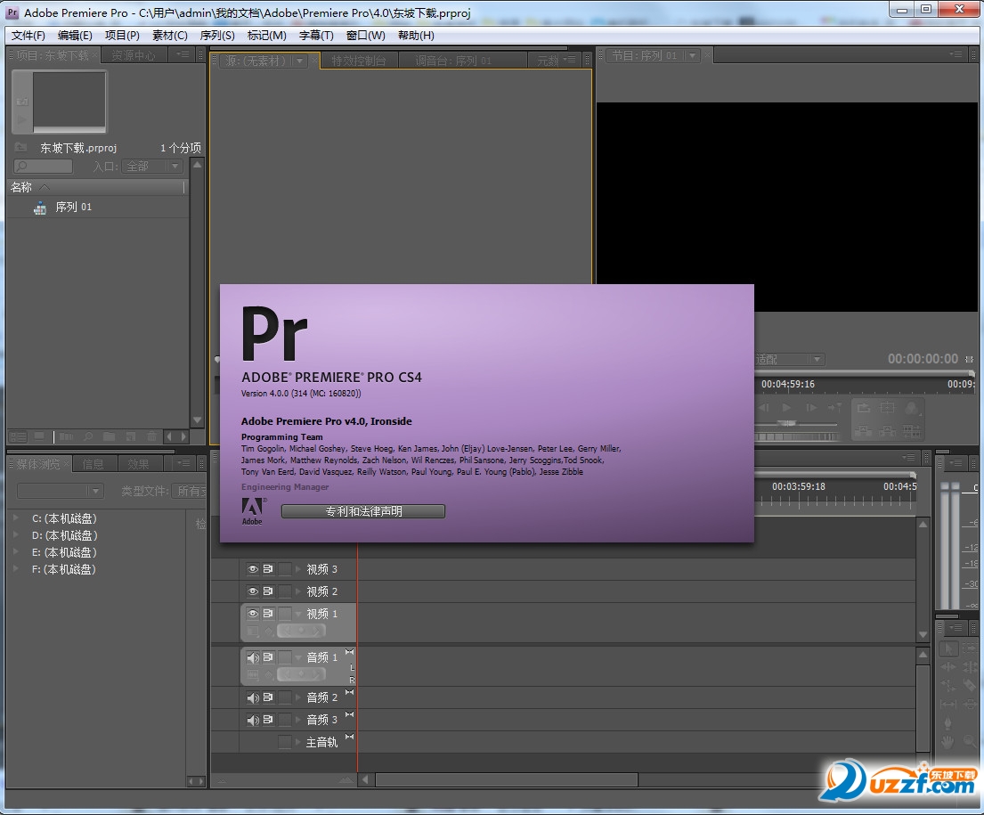Click 序列 01 sequence icon in Project panel

click(40, 208)
